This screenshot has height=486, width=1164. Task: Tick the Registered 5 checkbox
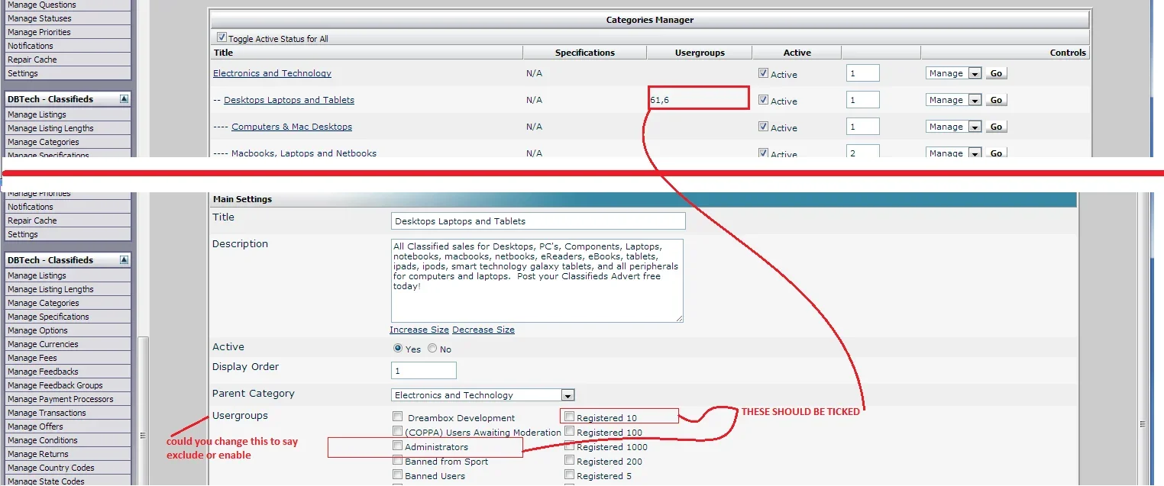(569, 475)
